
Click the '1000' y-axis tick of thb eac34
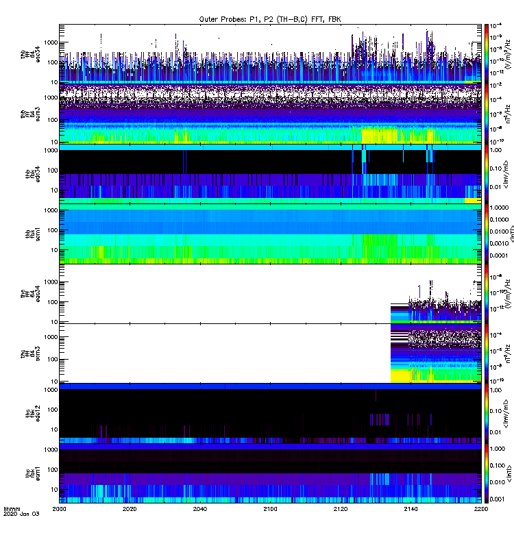pyautogui.click(x=51, y=42)
